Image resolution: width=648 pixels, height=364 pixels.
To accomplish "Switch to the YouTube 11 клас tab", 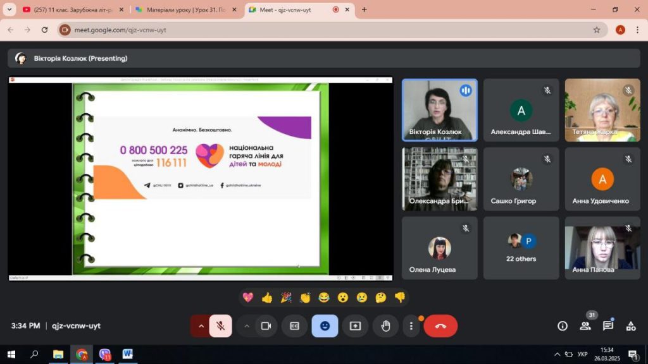I will tap(73, 9).
